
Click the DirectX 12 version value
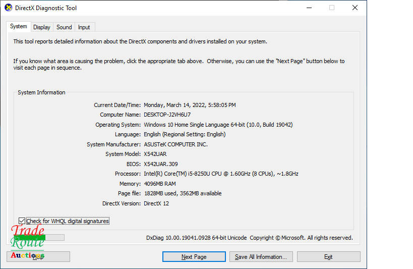157,203
